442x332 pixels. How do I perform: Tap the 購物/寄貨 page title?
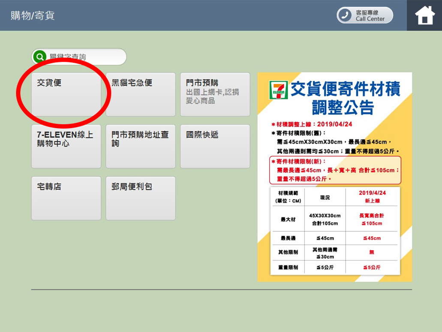pos(33,15)
